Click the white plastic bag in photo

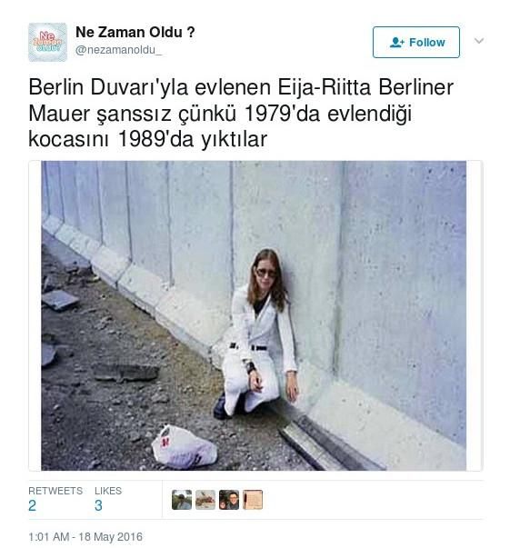185,446
